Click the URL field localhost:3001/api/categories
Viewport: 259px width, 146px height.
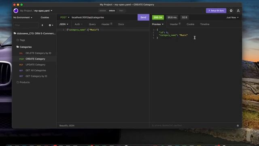[x=104, y=17]
